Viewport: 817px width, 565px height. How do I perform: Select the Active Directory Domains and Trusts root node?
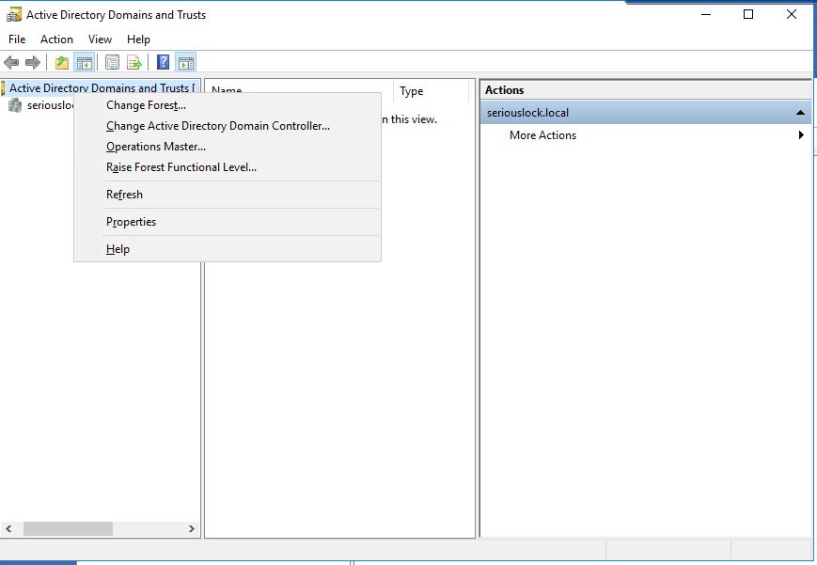[x=102, y=88]
